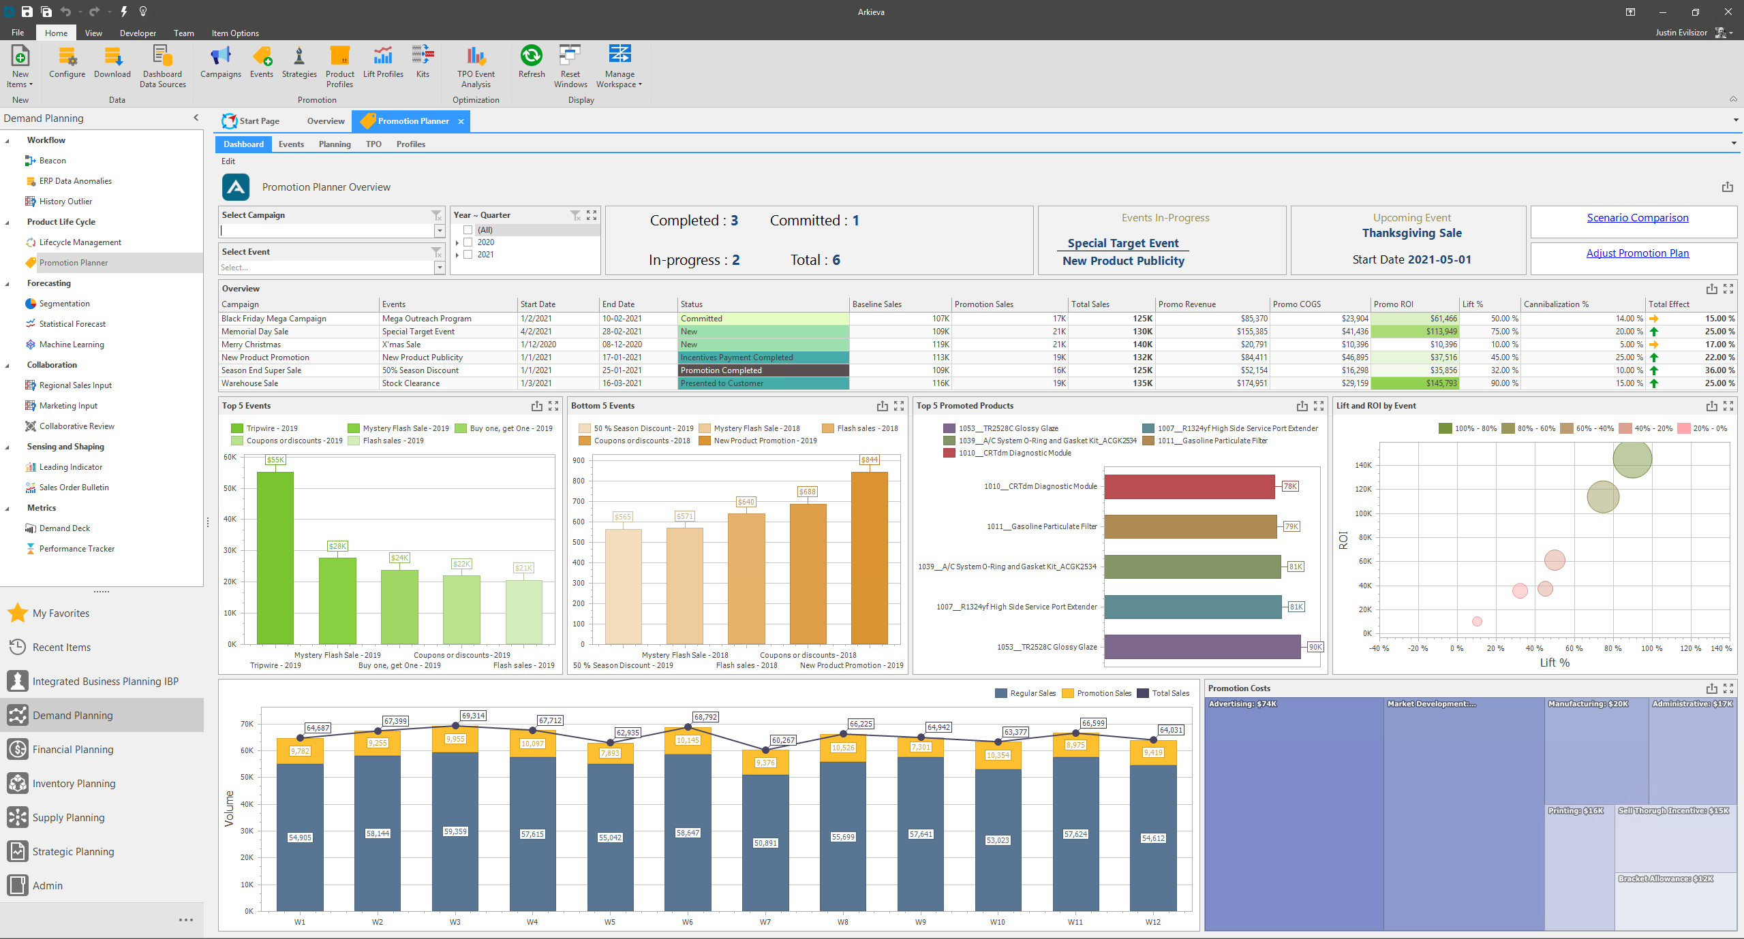This screenshot has width=1744, height=939.
Task: Open the TPO Event Analysis tool
Action: tap(476, 66)
